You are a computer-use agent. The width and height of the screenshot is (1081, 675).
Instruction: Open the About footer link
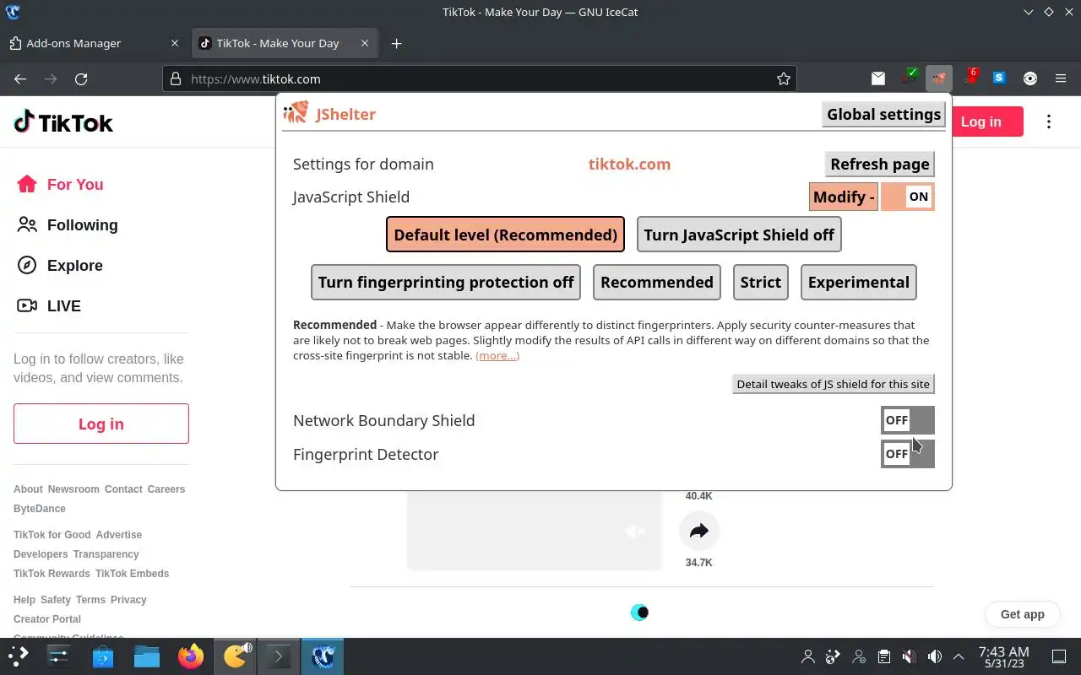28,489
